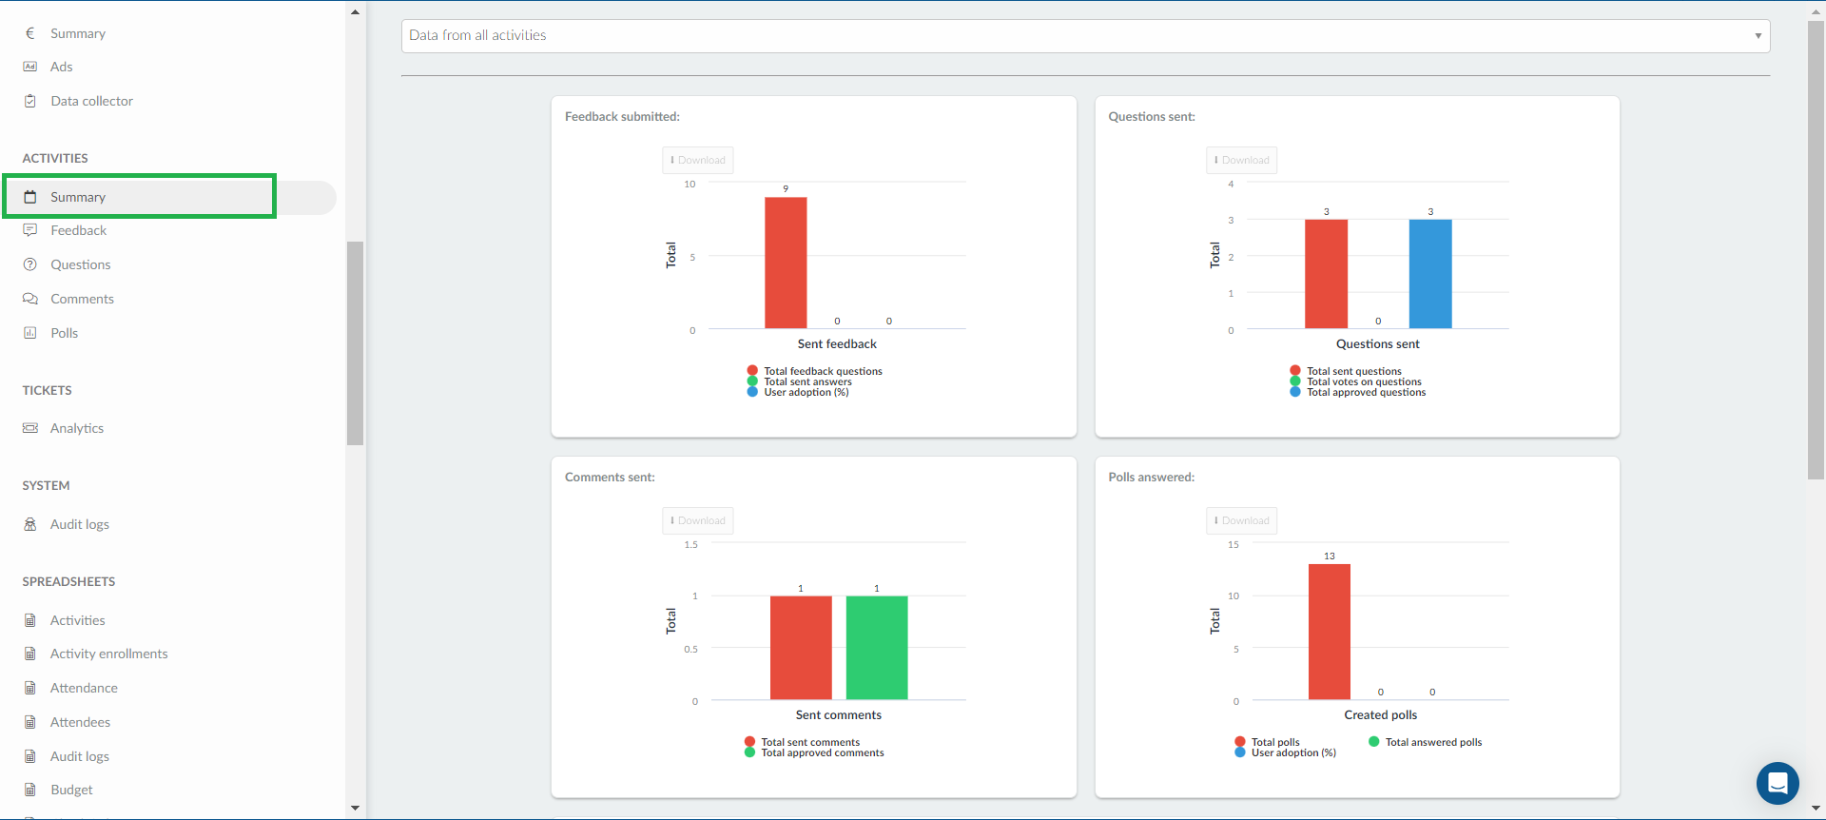Open the 'Data from all activities' dropdown
This screenshot has height=820, width=1826.
pyautogui.click(x=1085, y=36)
